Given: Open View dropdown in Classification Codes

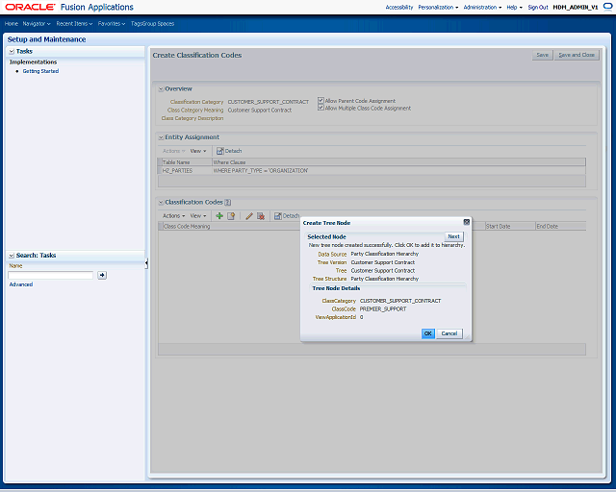Looking at the screenshot, I should [x=198, y=216].
